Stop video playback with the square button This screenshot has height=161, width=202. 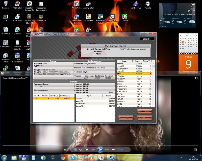pos(87,149)
